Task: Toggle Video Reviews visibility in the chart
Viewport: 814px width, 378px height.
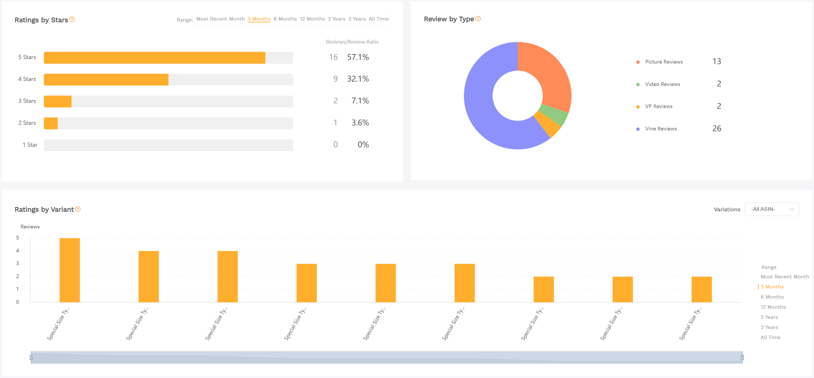Action: [662, 84]
